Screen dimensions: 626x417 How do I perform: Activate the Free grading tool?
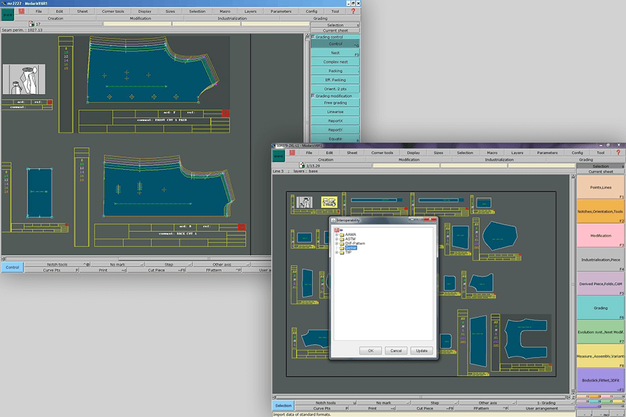336,102
